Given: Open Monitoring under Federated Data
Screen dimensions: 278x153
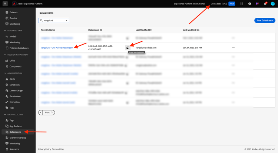Looking at the screenshot, I should click(x=14, y=42).
